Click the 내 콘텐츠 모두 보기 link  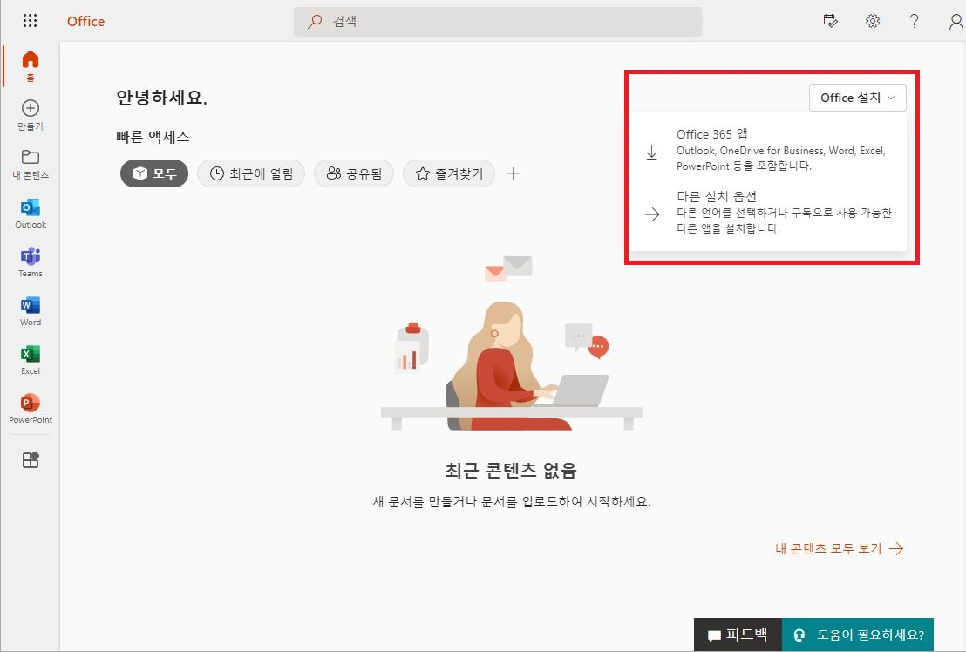point(839,548)
